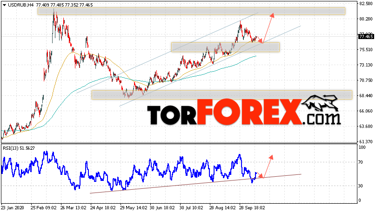Click the 68.440 price scale label
The height and width of the screenshot is (213, 376).
pos(366,96)
